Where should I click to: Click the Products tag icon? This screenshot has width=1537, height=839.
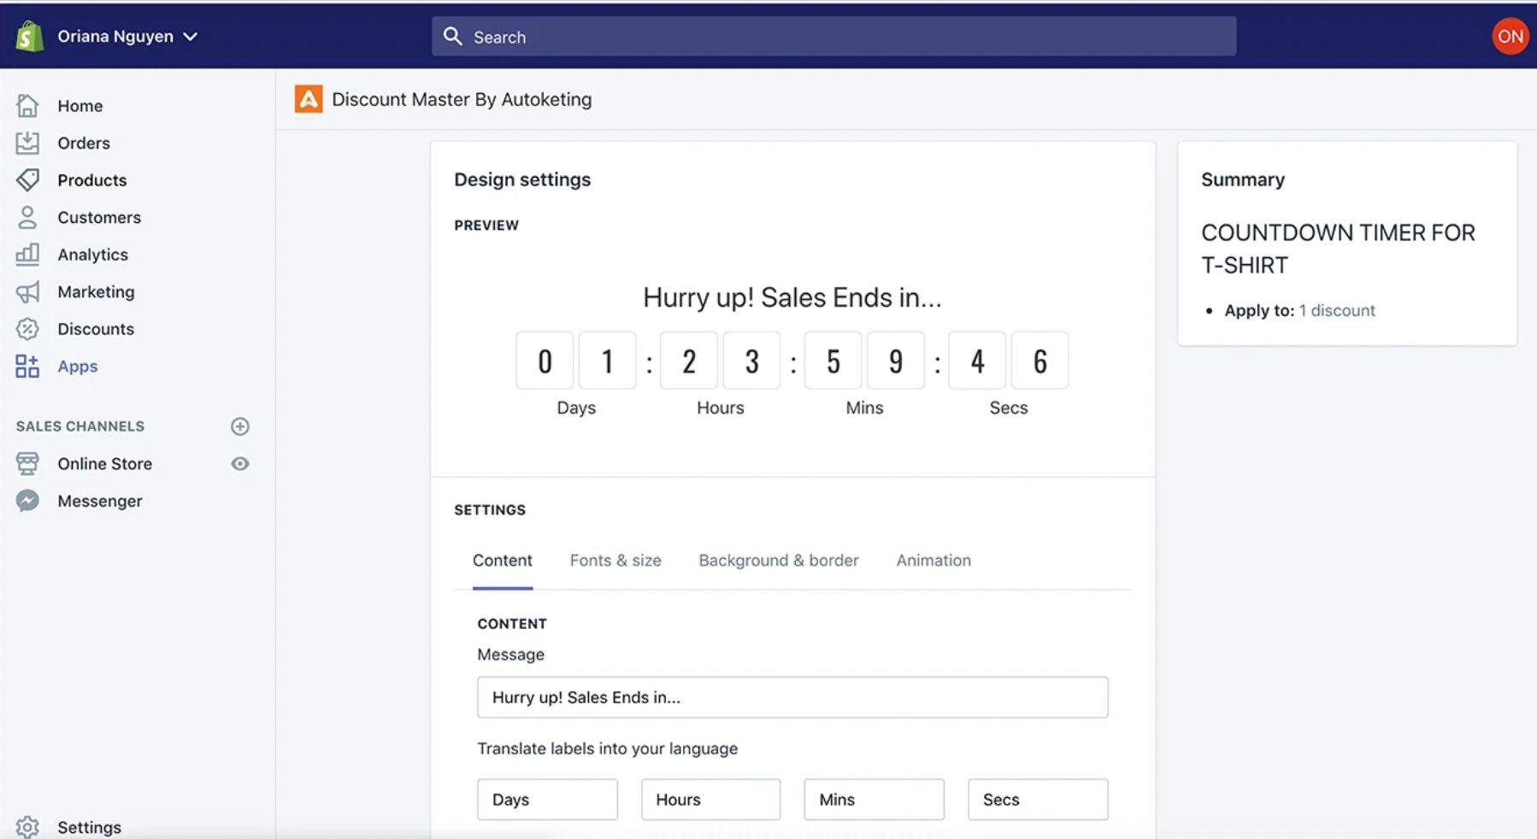pos(28,180)
